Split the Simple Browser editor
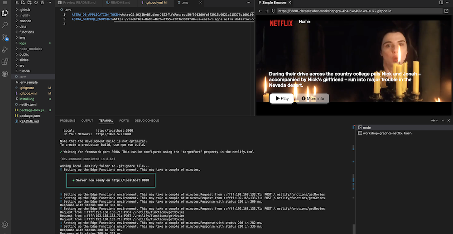Viewport: 453px width, 234px height. click(441, 2)
